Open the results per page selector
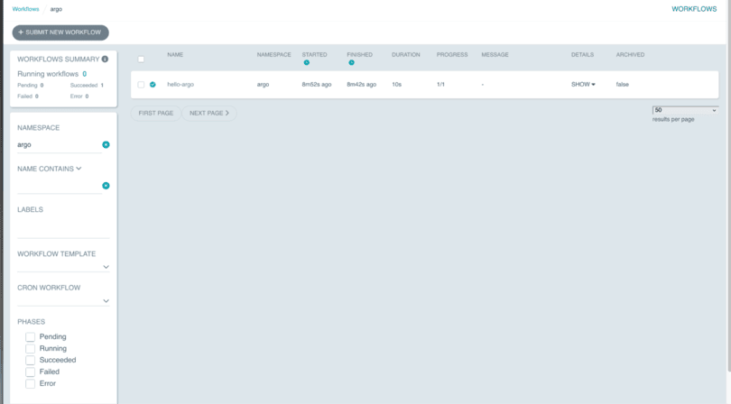Viewport: 731px width, 404px height. click(x=685, y=110)
